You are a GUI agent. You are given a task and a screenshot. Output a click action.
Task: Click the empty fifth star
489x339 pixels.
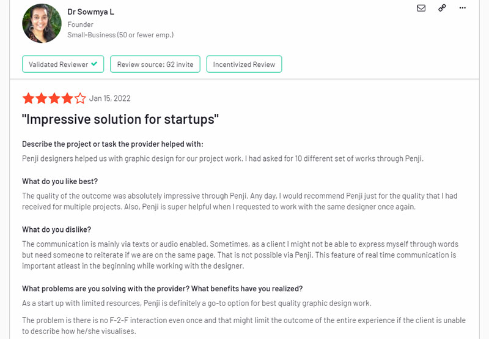[x=80, y=99]
